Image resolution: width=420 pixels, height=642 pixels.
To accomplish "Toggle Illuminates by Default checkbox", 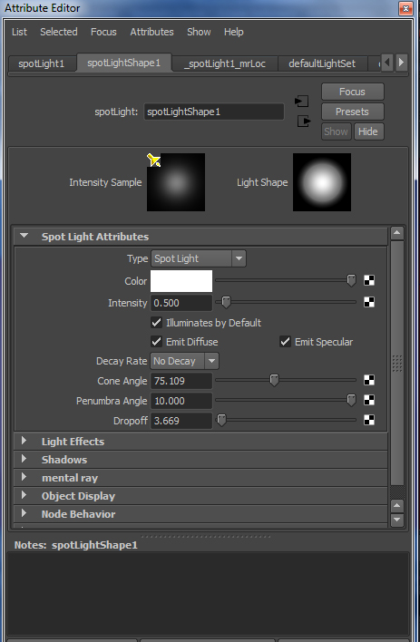I will 156,323.
